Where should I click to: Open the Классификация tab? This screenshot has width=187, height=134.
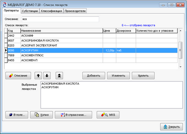[51, 11]
